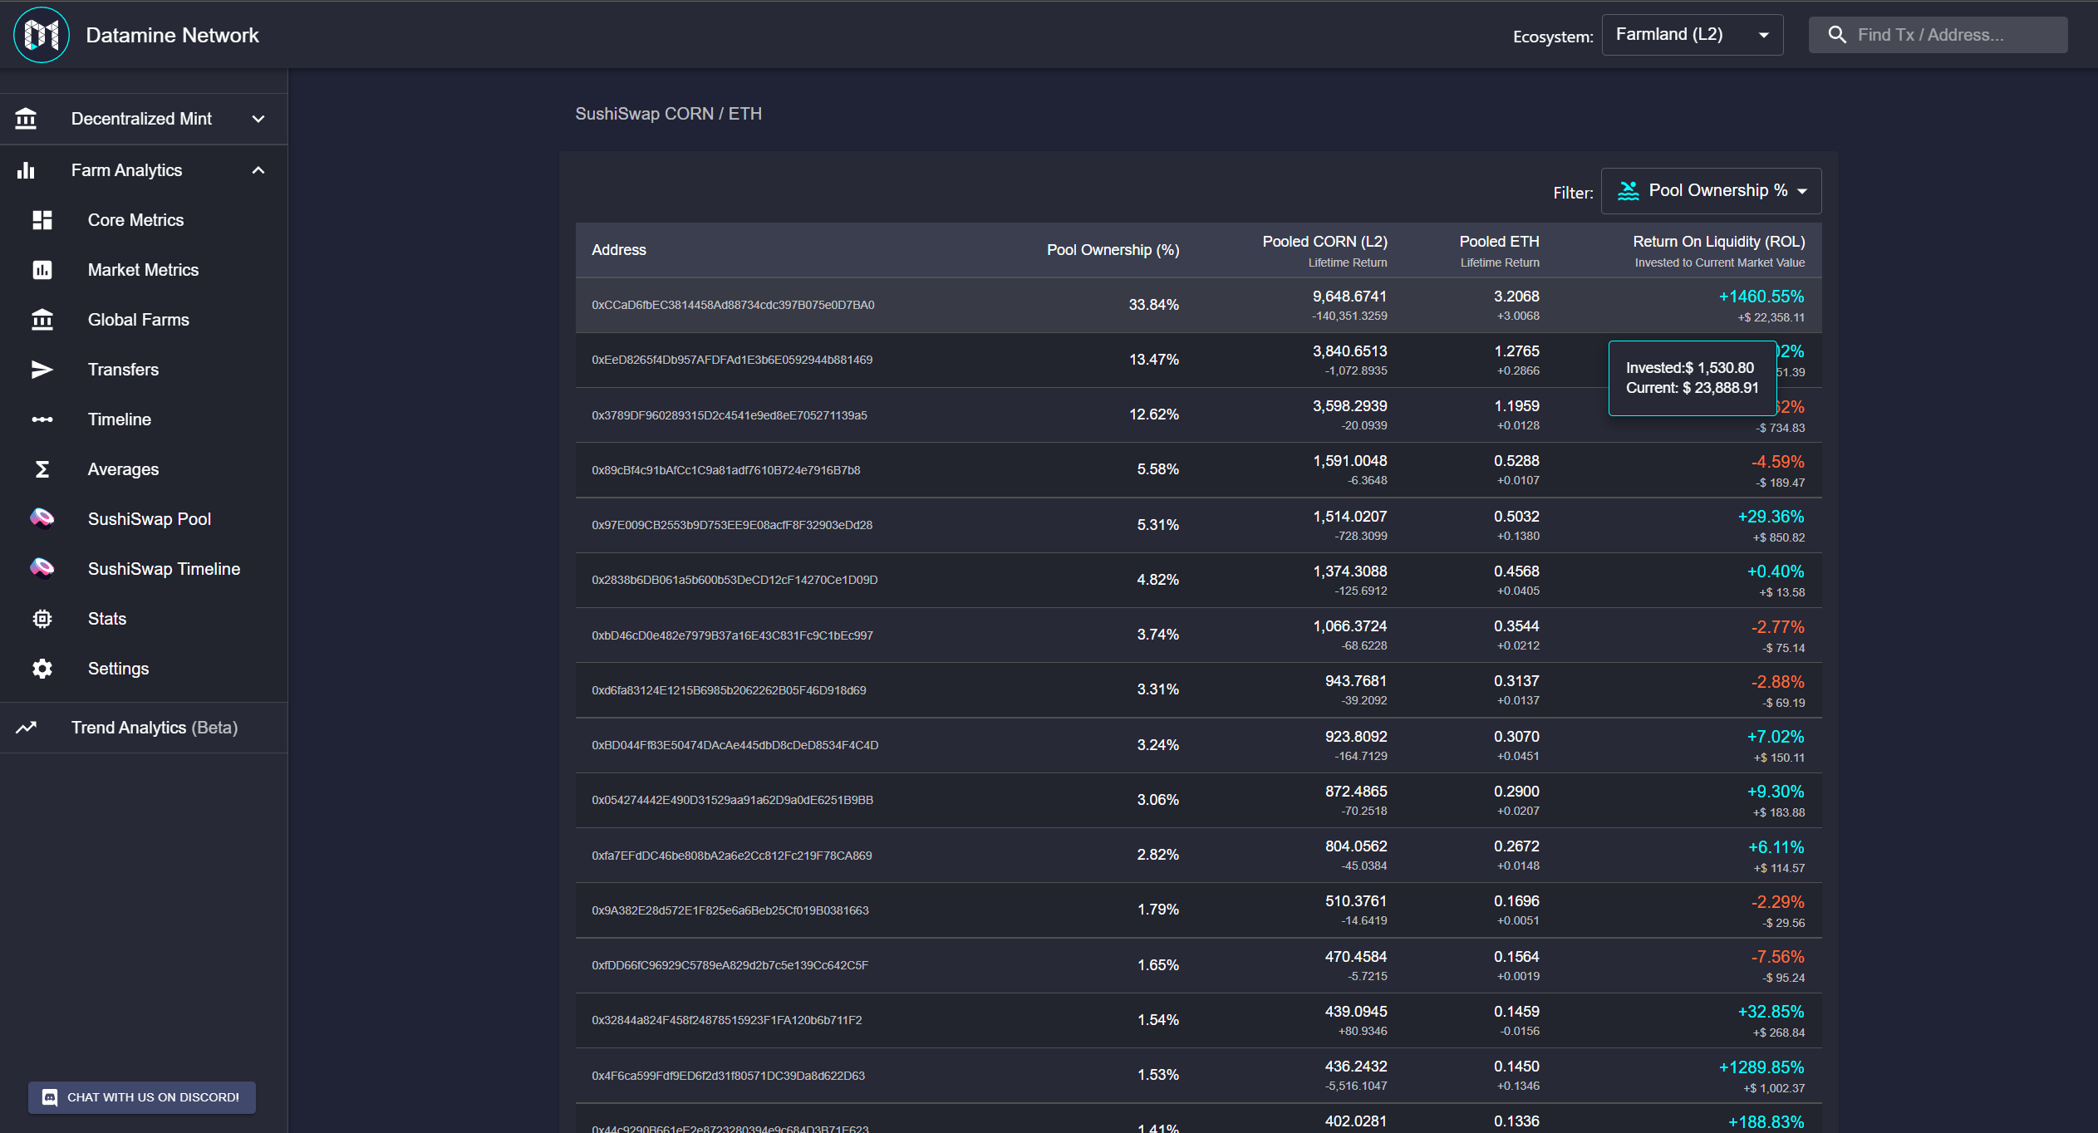2098x1133 pixels.
Task: Click the sushi icon beside SushiSwap Pool
Action: pyautogui.click(x=42, y=519)
